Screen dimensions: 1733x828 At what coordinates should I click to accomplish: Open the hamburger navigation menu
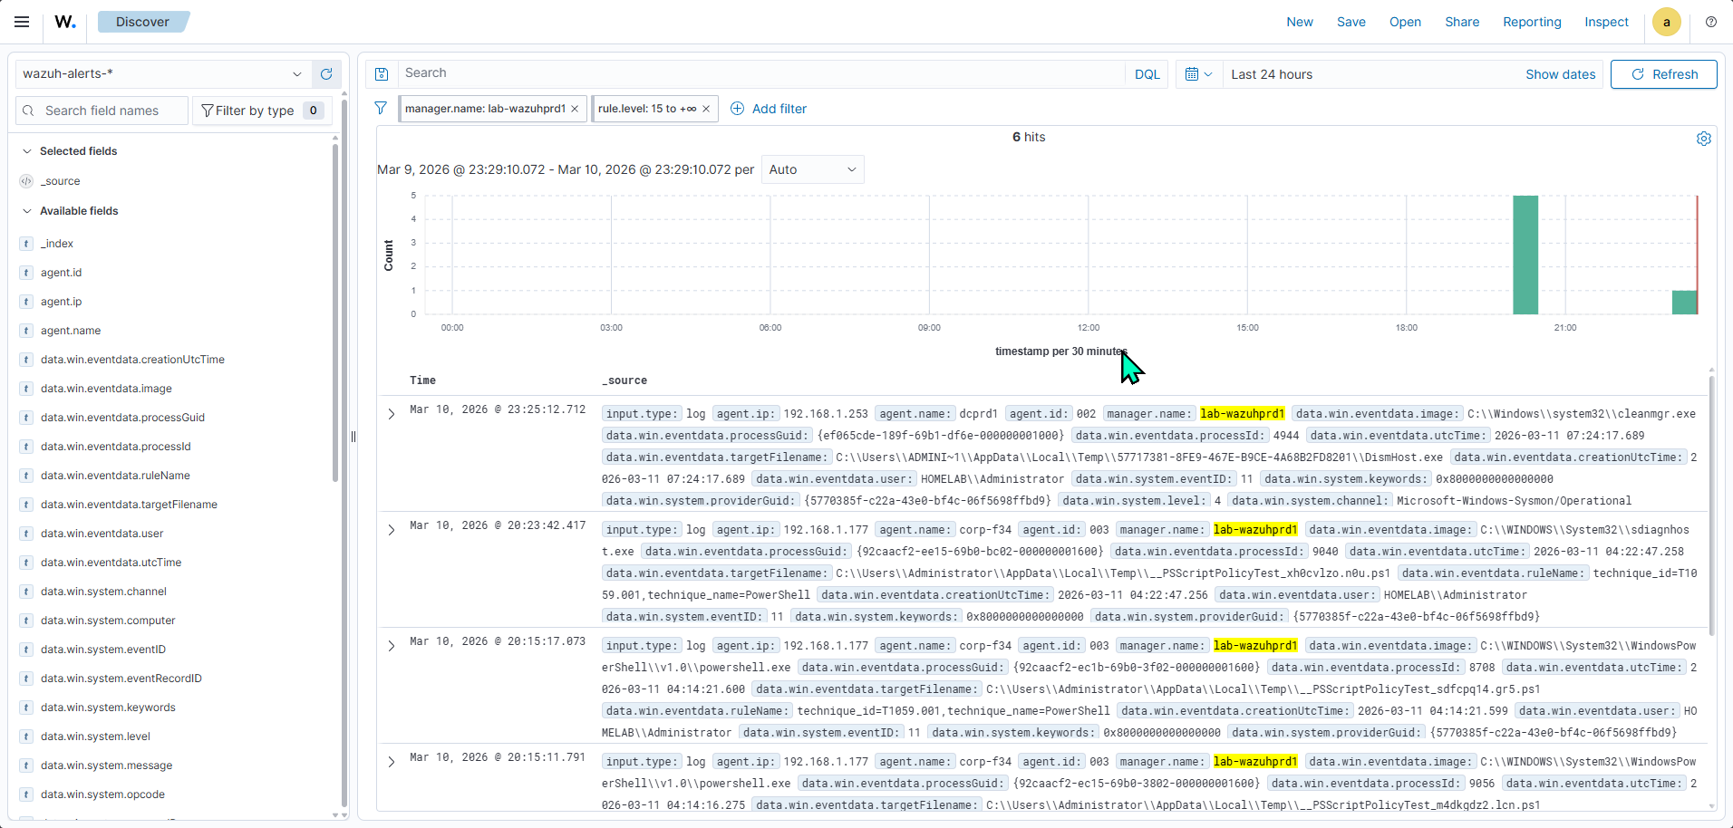[22, 22]
